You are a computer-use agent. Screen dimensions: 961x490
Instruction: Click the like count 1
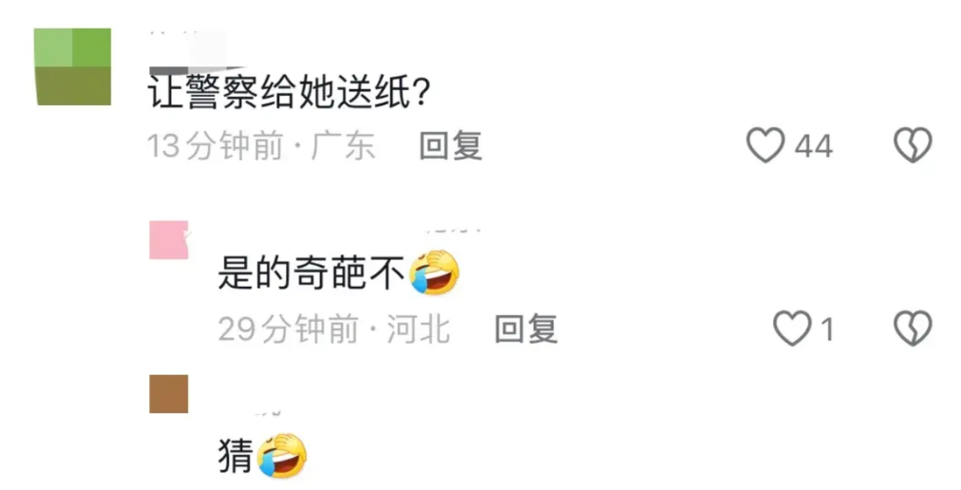point(827,330)
